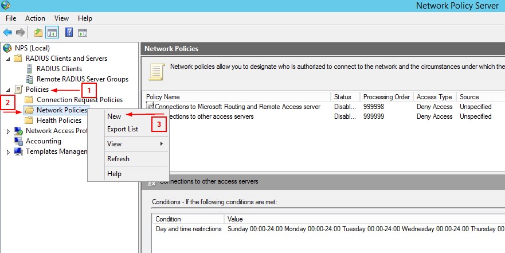
Task: Click processing order 999999 cell
Action: (374, 116)
